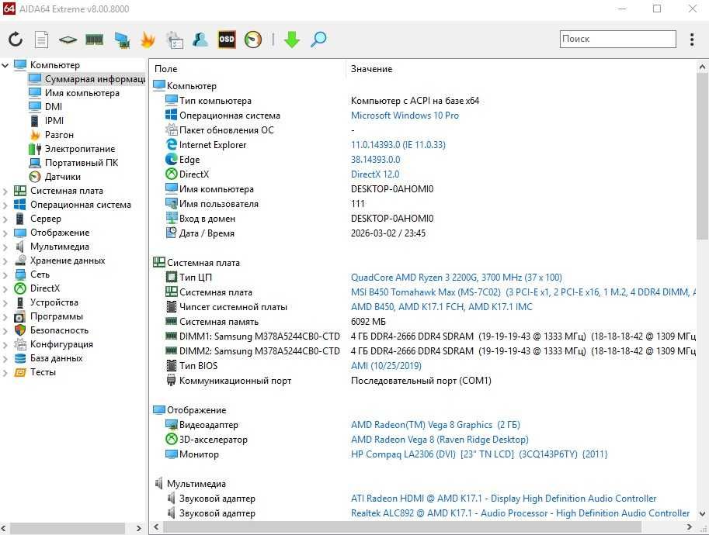Screen dimensions: 709x535
Task: Click the Refresh toolbar icon
Action: point(16,40)
